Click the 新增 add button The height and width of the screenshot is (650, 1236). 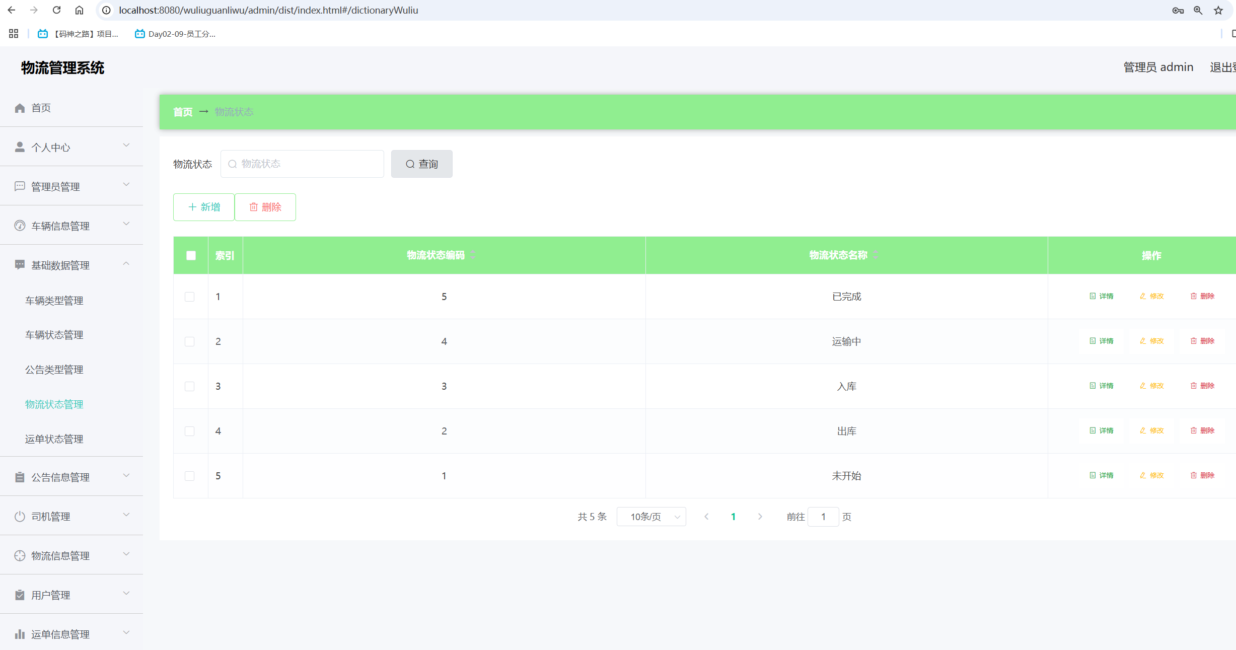[204, 207]
